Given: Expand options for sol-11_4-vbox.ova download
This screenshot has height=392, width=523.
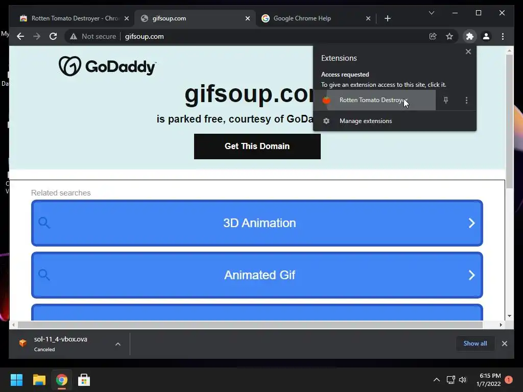Looking at the screenshot, I should (x=118, y=344).
